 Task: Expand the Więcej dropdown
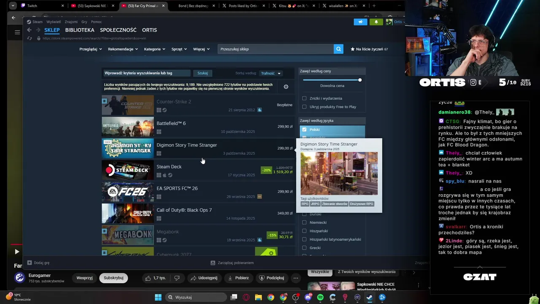pos(201,49)
